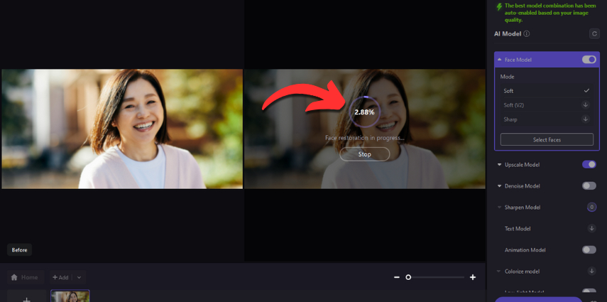
Task: Zoom out with the minus icon
Action: tap(396, 277)
